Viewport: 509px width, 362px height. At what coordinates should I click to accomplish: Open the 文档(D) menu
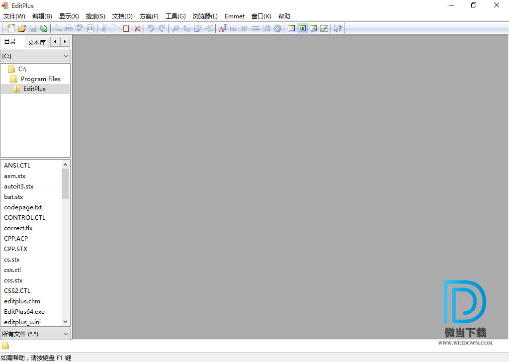[x=122, y=16]
